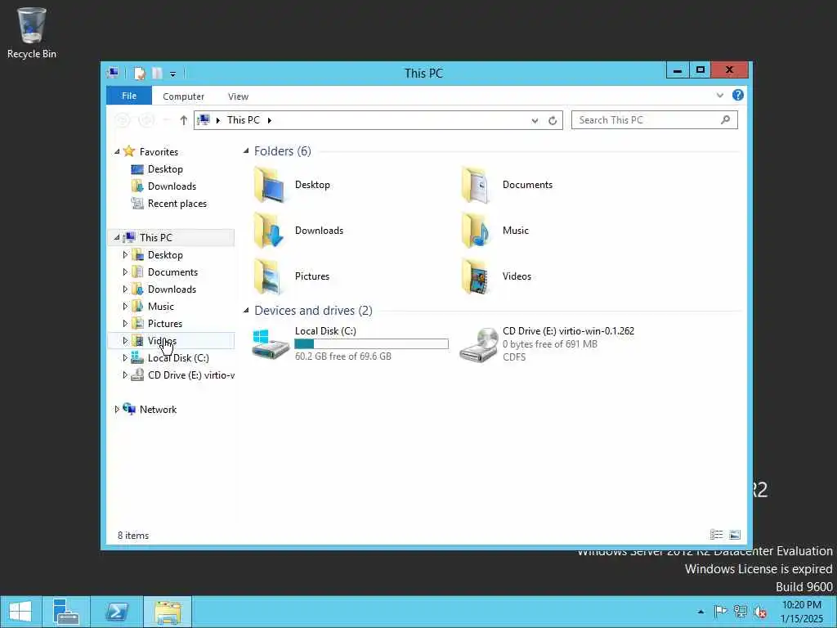Click the Properties quick access toolbar icon
Viewport: 837px width, 628px height.
(139, 73)
